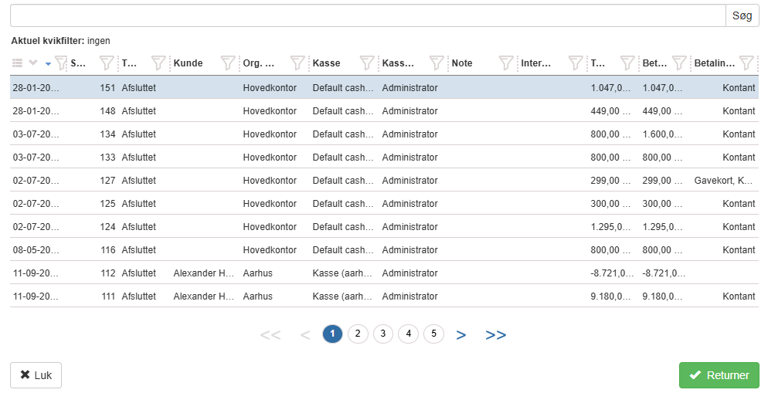Click Aarhus in row 112

tap(257, 273)
